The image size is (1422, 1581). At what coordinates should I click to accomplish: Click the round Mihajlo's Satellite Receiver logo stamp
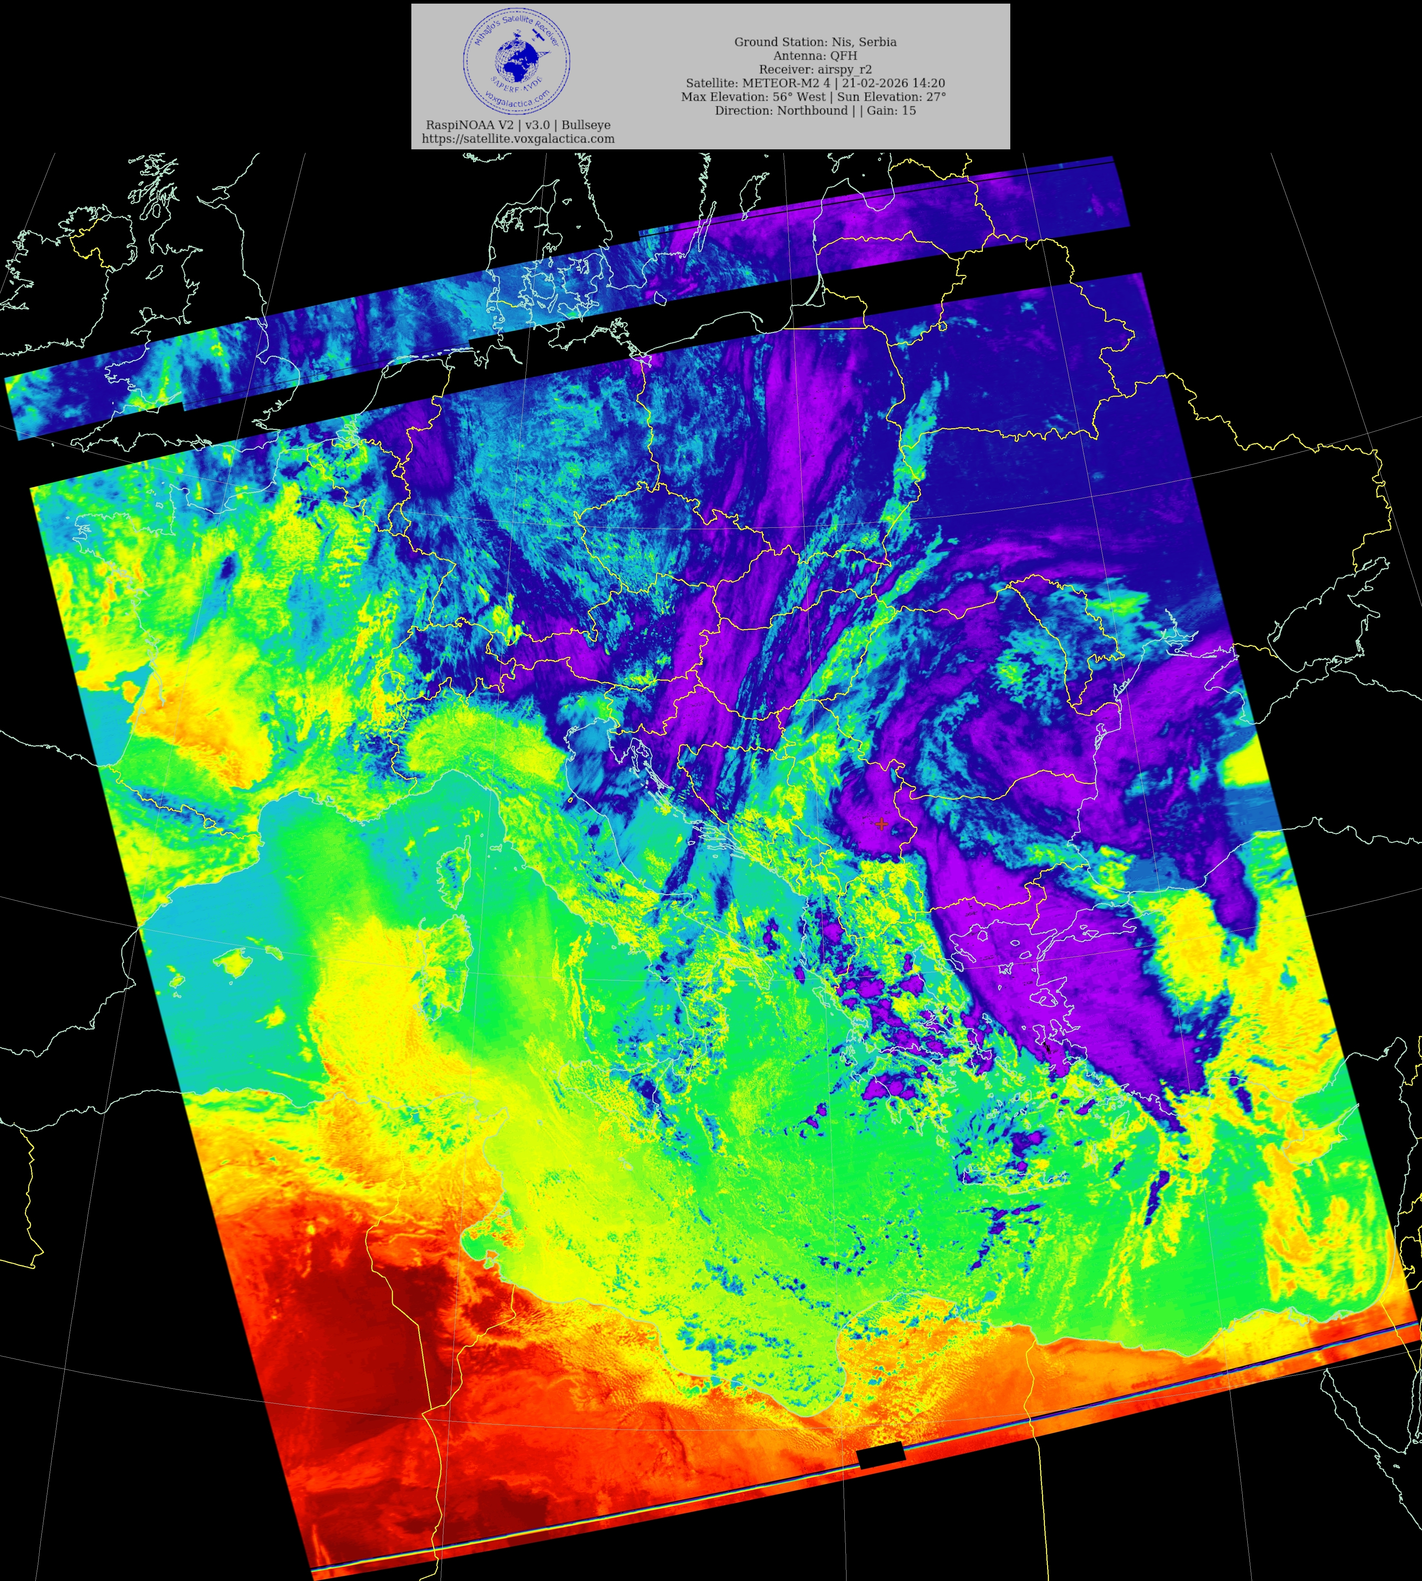[516, 60]
